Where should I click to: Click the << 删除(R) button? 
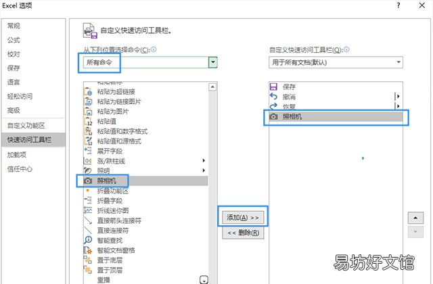[x=243, y=233]
